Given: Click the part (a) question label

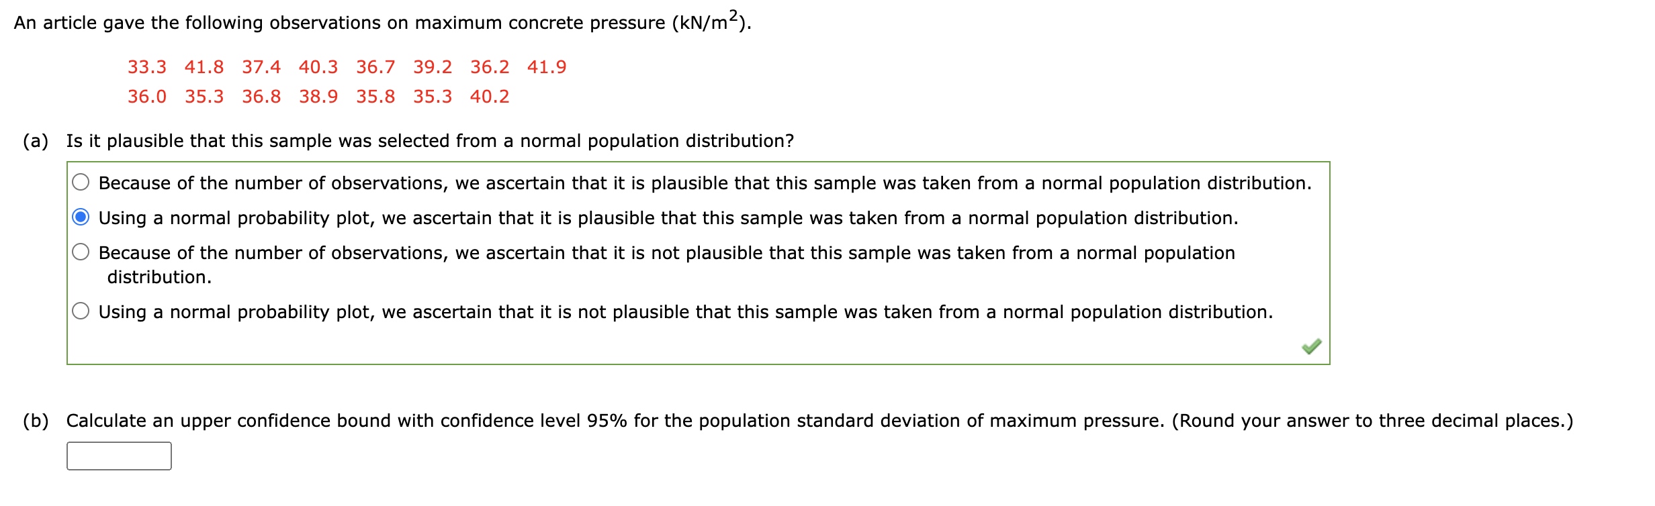Looking at the screenshot, I should pos(35,140).
